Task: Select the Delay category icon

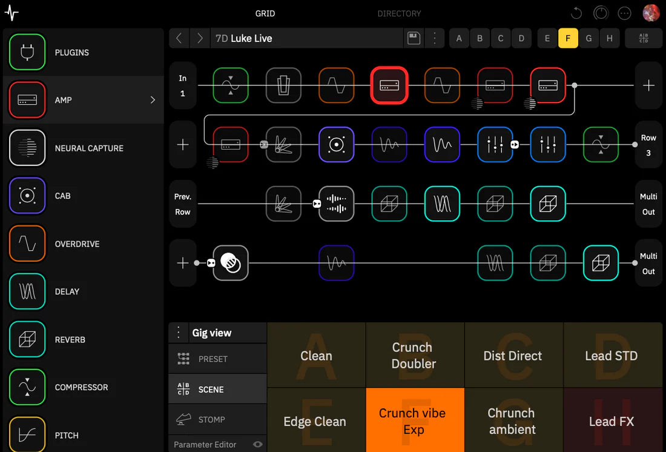Action: pos(27,291)
